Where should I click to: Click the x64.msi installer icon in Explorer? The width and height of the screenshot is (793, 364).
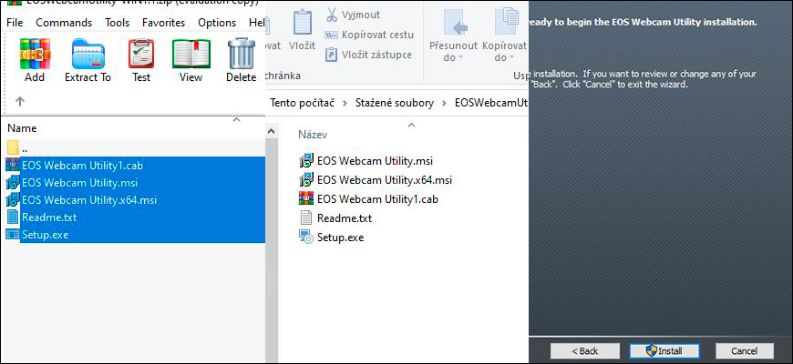click(x=306, y=180)
